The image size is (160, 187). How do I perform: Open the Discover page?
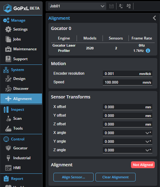click(x=21, y=89)
